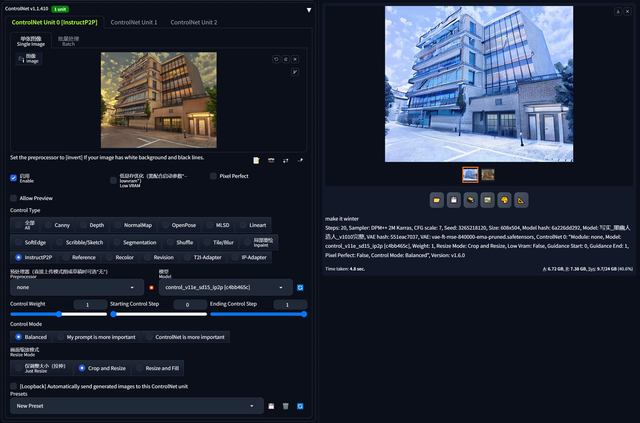640x423 pixels.
Task: Click the new canvas notepad icon
Action: pos(256,160)
